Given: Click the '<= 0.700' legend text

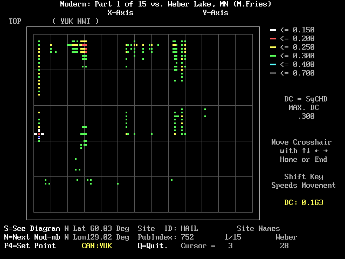Looking at the screenshot, I should [297, 73].
